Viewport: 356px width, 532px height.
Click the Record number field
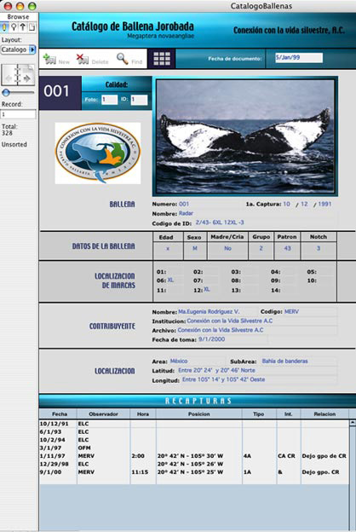[18, 114]
